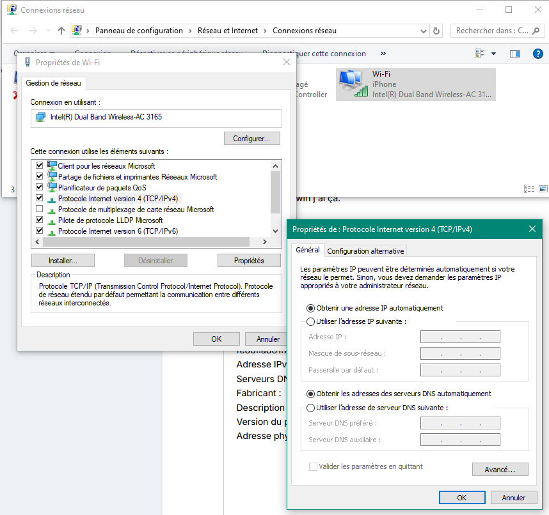Switch to large icons view in status bar
Viewport: 549px width, 515px height.
(543, 188)
